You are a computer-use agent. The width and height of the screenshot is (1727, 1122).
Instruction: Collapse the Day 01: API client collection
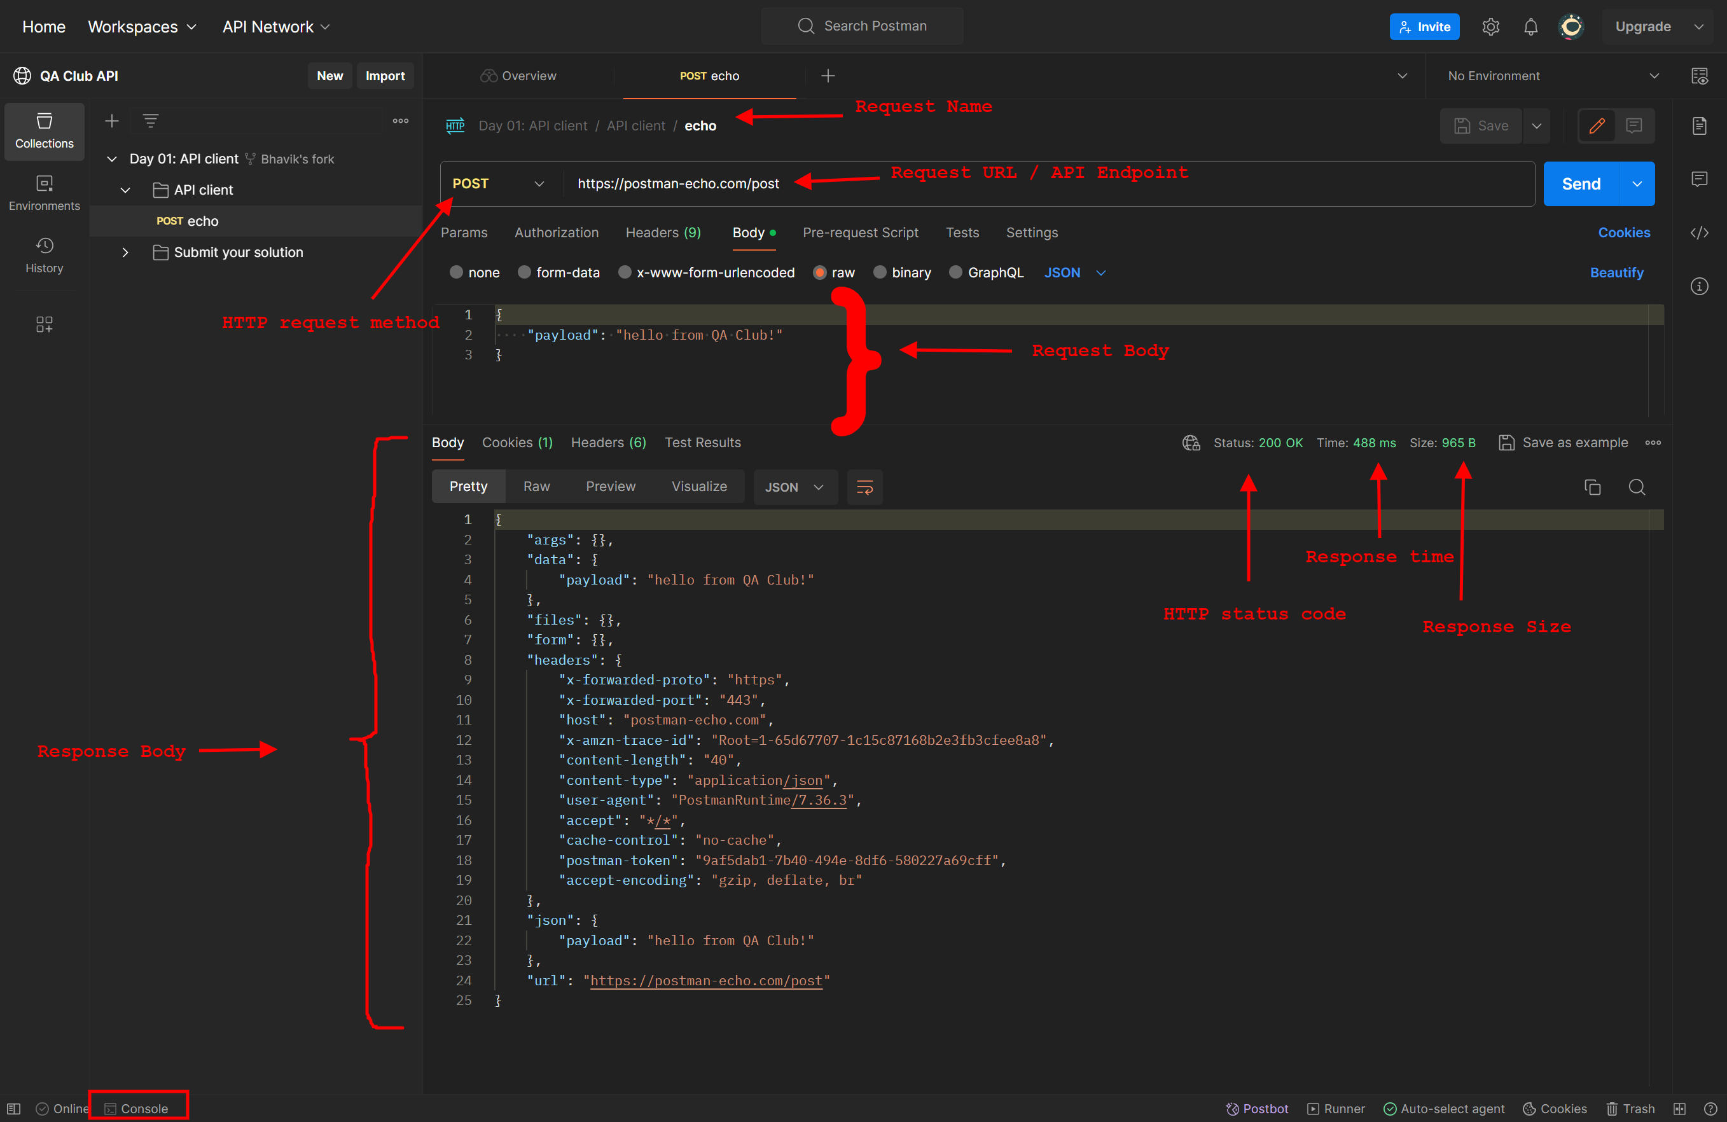tap(112, 159)
